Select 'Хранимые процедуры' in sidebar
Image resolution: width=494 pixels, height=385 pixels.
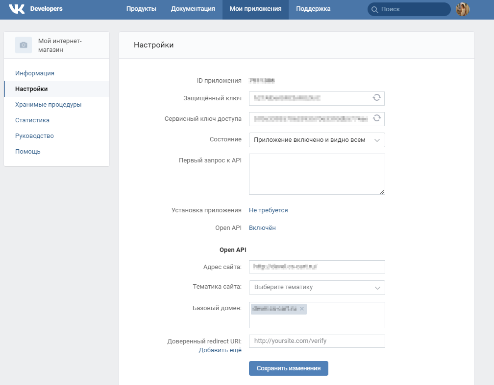[x=48, y=105]
